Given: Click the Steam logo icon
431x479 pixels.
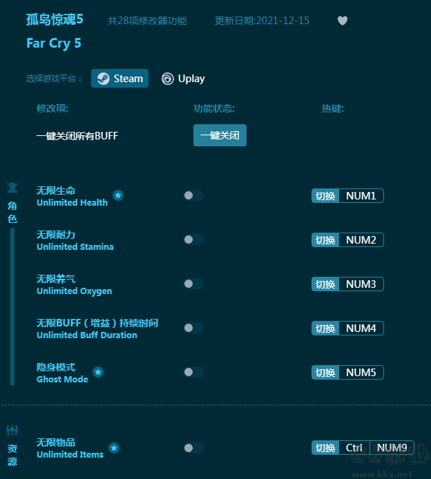Looking at the screenshot, I should (x=104, y=79).
